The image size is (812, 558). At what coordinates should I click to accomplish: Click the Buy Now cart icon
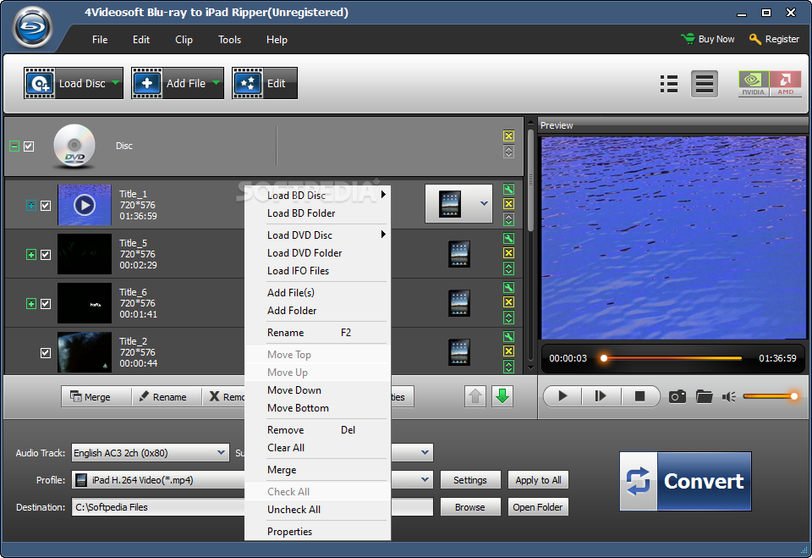tap(688, 39)
